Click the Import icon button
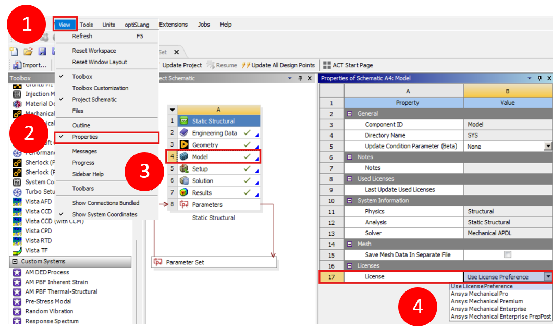The image size is (553, 328). 17,65
